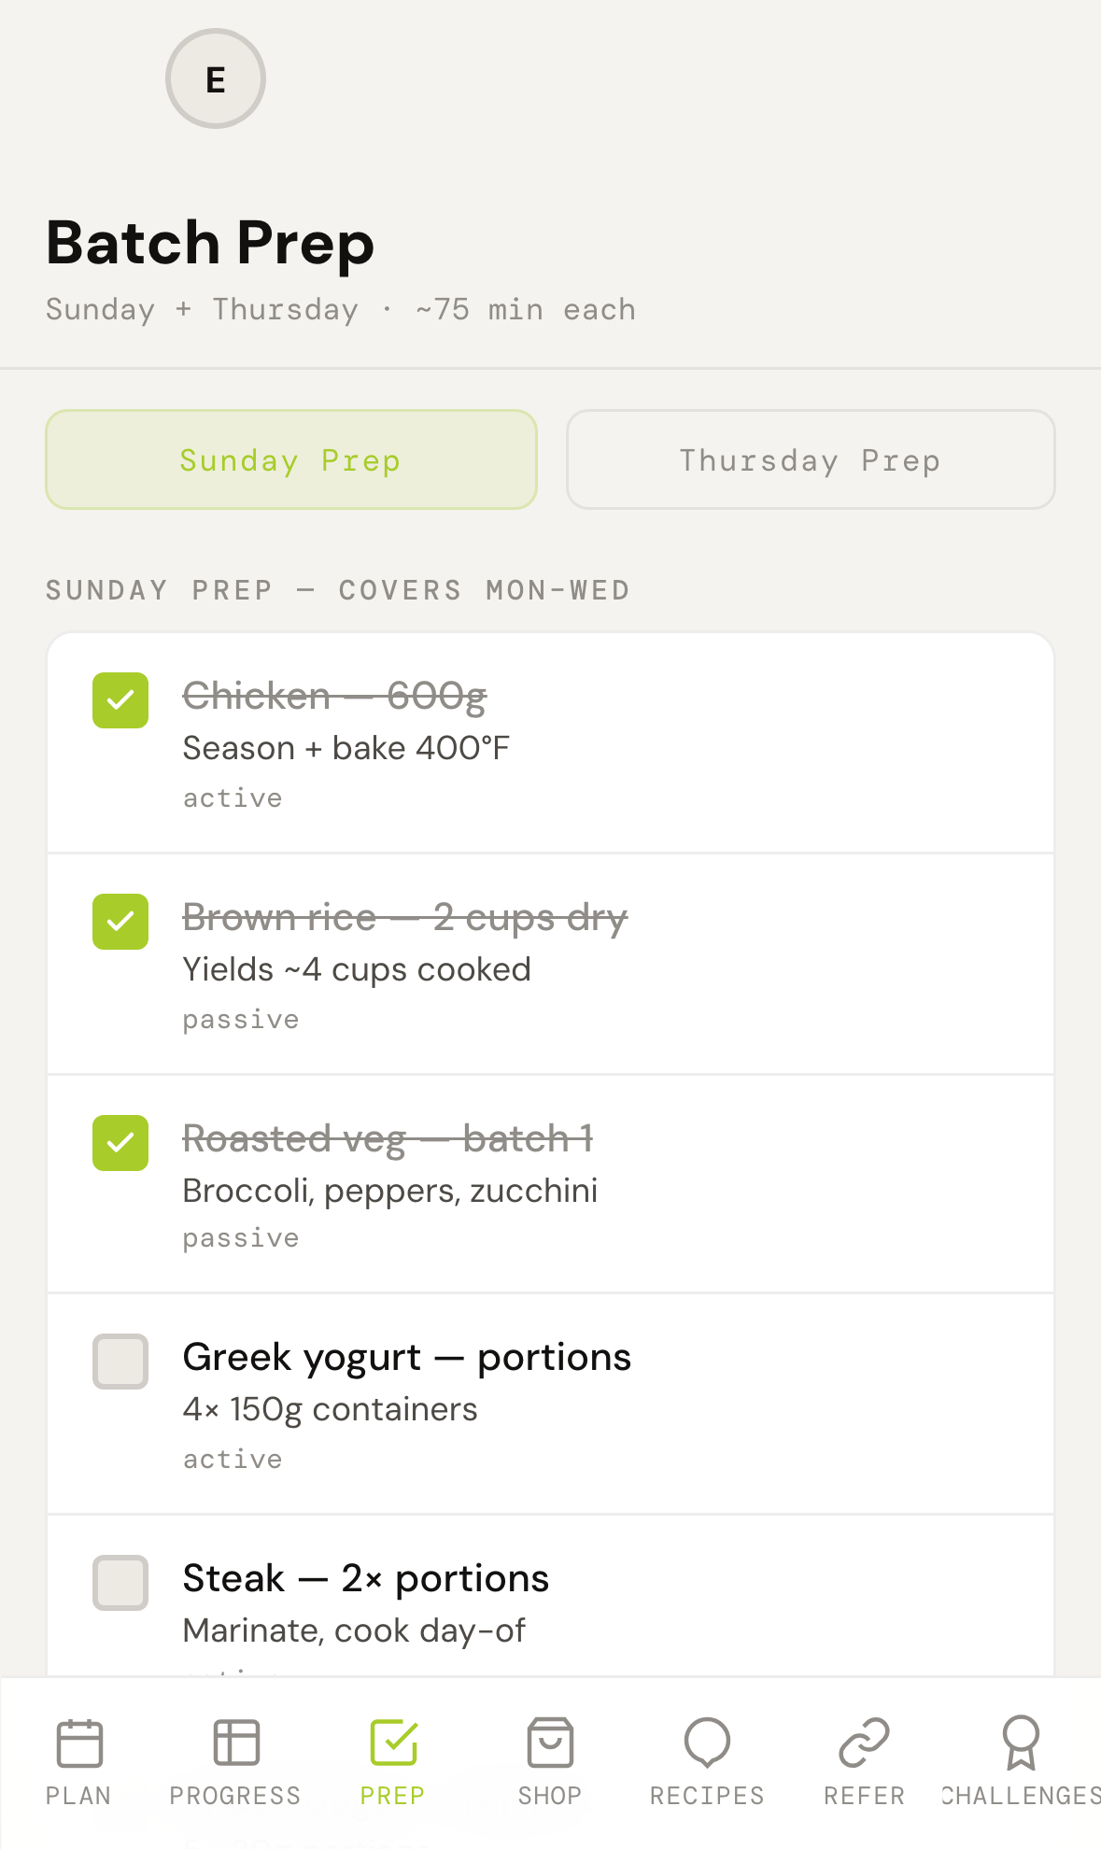Uncheck the Chicken — 600g task
Screen dimensions: 1101x1849
[x=120, y=699]
